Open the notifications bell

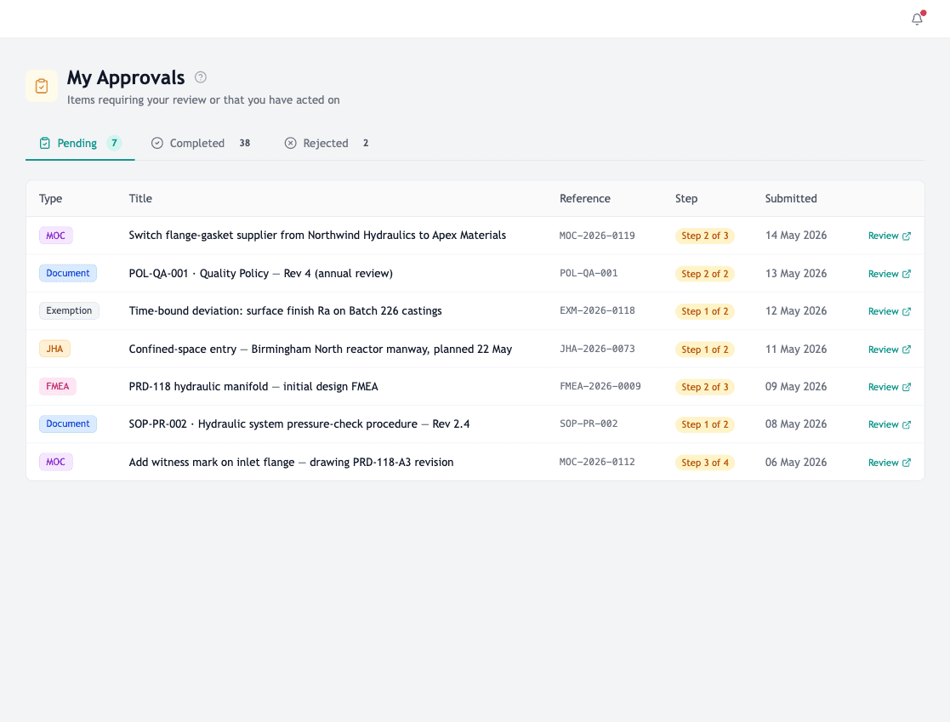[x=918, y=19]
